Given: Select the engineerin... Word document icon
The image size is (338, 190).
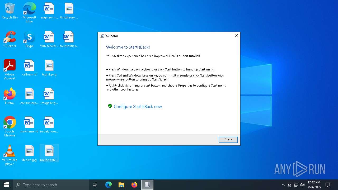Looking at the screenshot, I should coord(49,11).
